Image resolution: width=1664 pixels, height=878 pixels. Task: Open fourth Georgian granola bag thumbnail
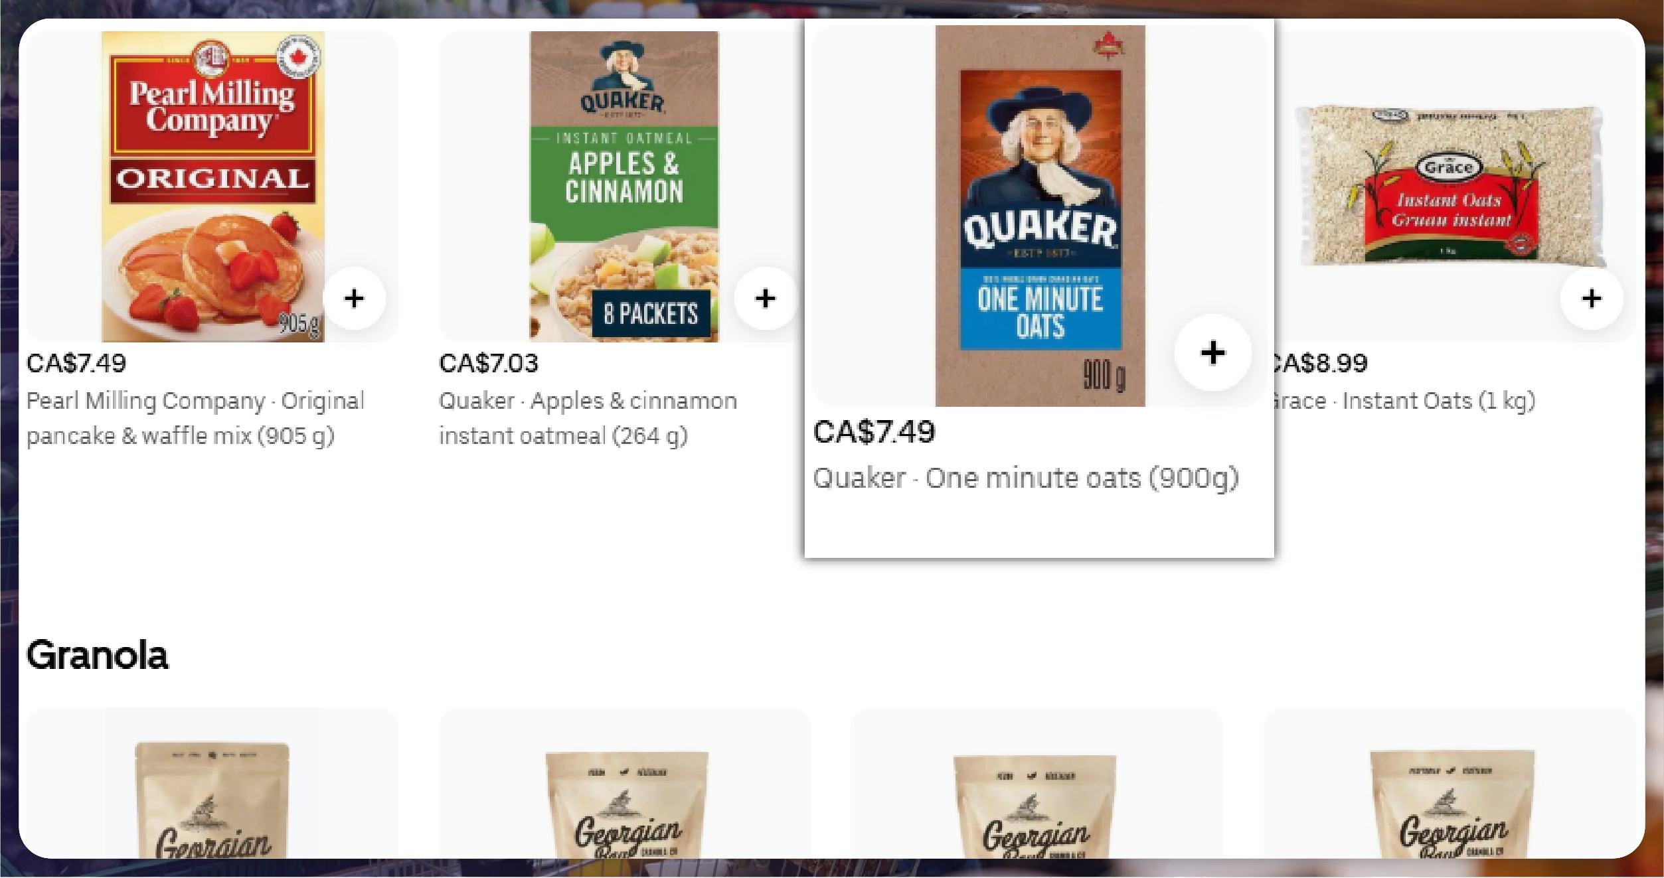(1452, 803)
